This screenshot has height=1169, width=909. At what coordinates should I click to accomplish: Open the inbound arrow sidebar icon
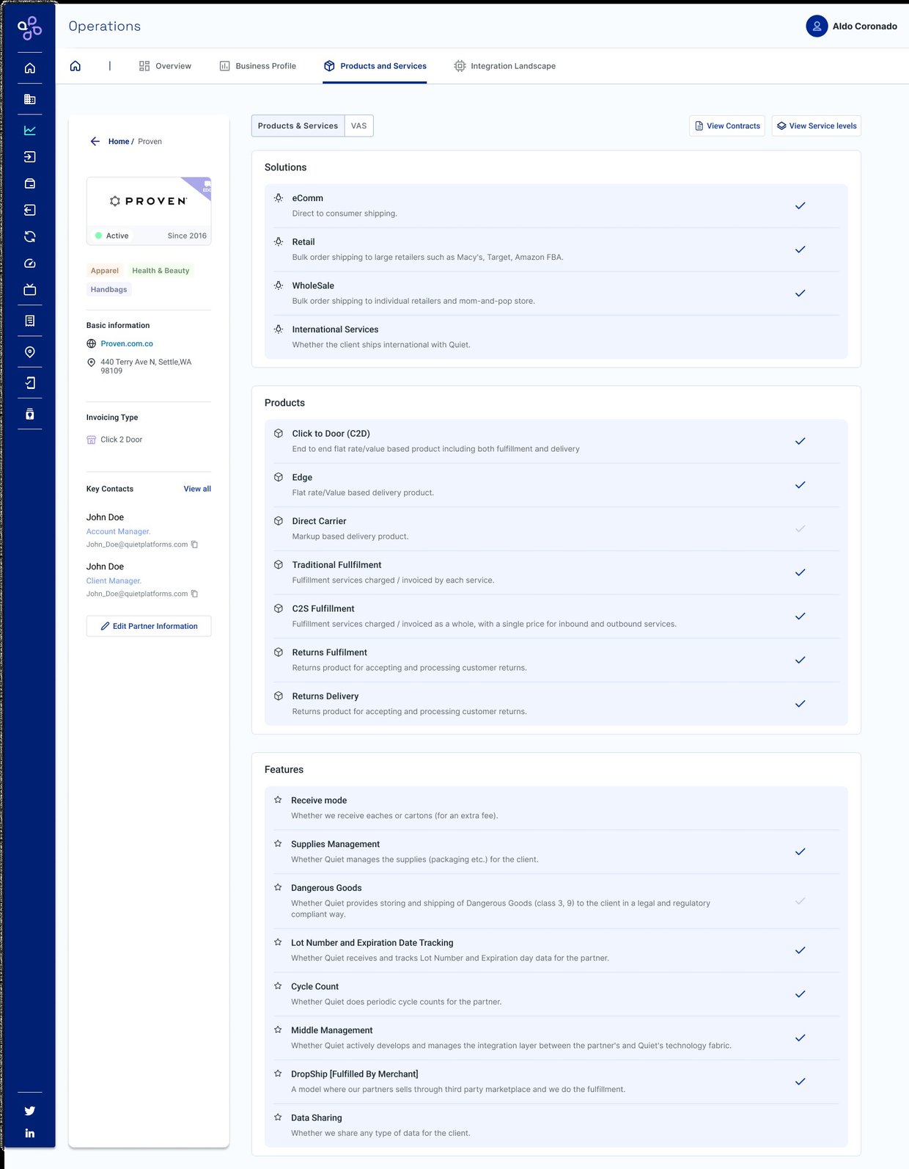coord(30,157)
